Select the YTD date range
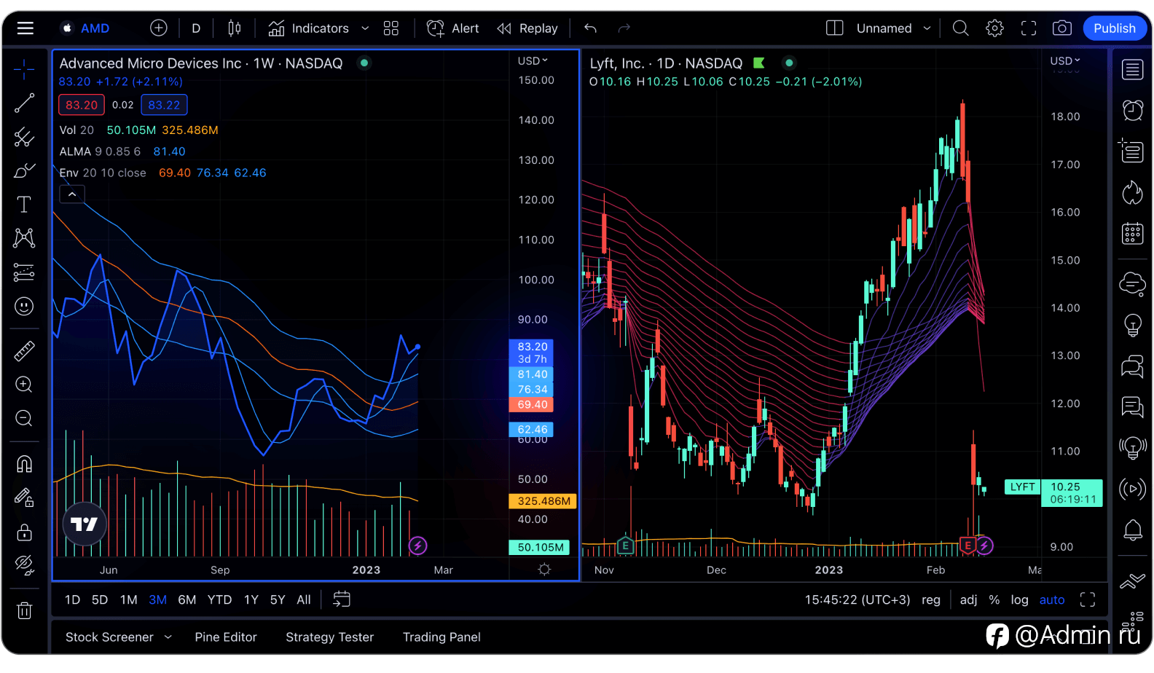The width and height of the screenshot is (1154, 673). click(219, 600)
